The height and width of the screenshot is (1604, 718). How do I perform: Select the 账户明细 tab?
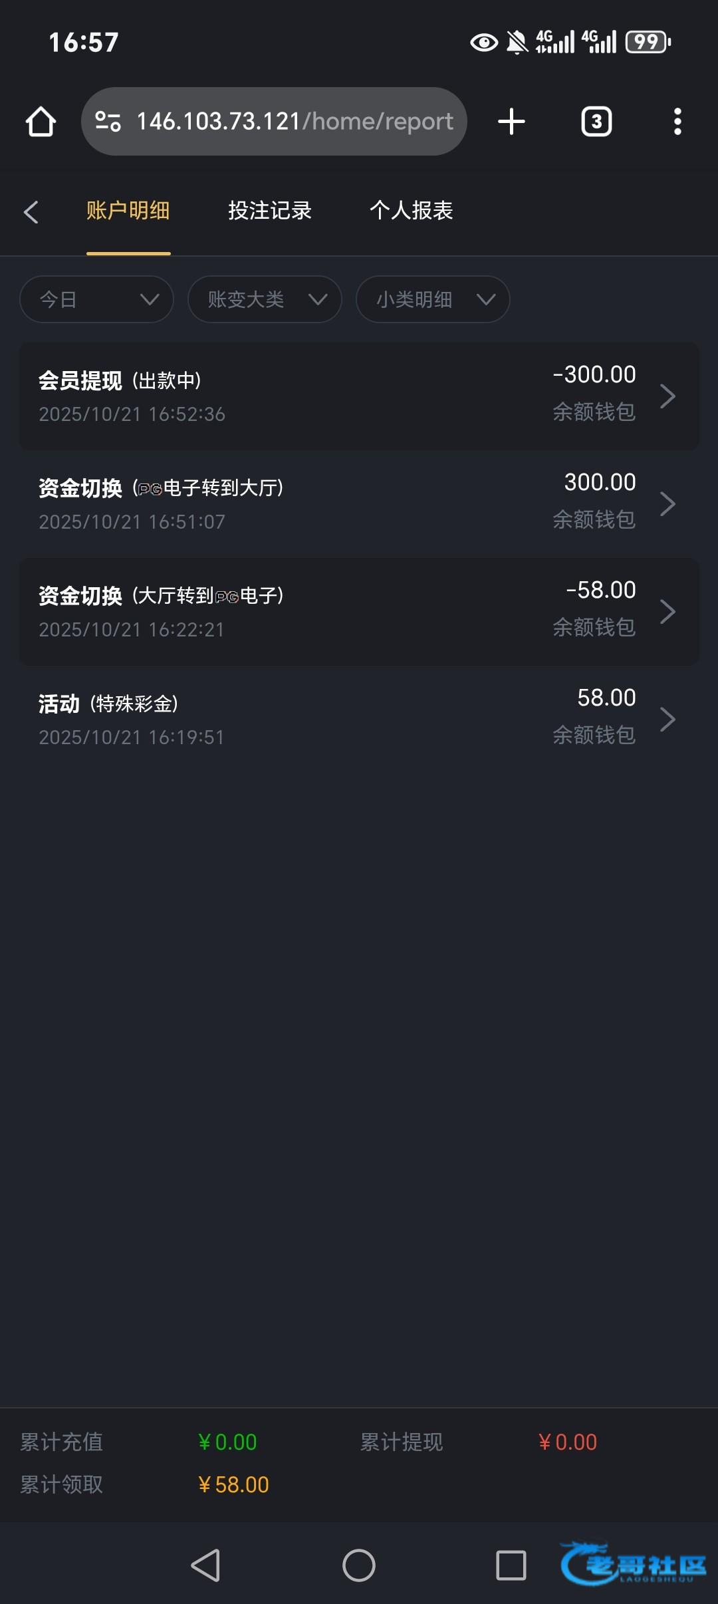128,211
